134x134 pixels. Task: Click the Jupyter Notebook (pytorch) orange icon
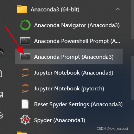coord(25,88)
